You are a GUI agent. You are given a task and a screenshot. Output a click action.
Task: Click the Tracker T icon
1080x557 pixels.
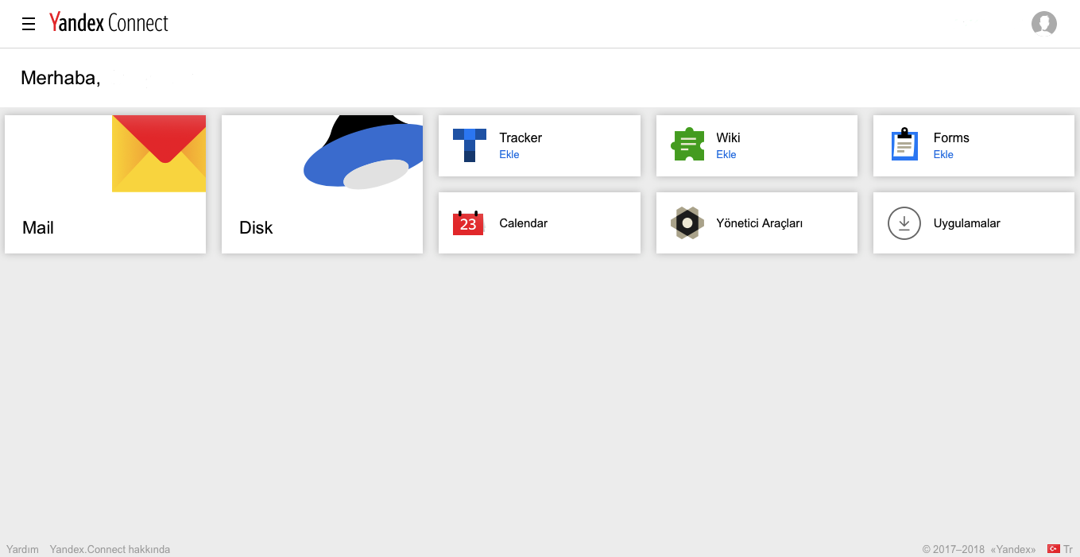click(469, 145)
